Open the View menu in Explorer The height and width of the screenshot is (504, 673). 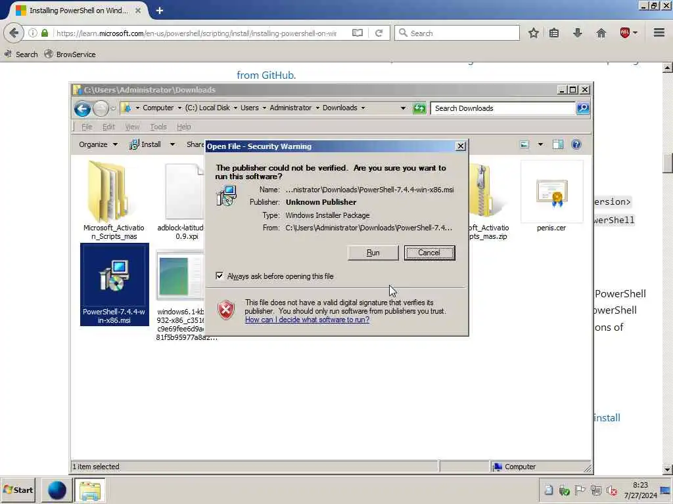tap(132, 127)
